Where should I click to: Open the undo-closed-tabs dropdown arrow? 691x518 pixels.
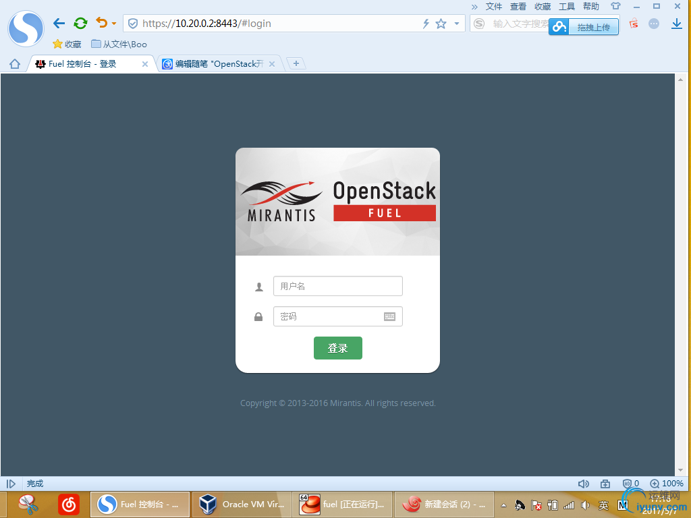113,24
